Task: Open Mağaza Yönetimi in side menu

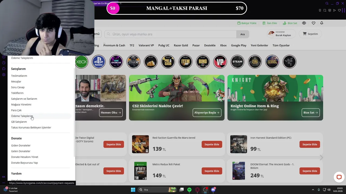Action: click(21, 105)
